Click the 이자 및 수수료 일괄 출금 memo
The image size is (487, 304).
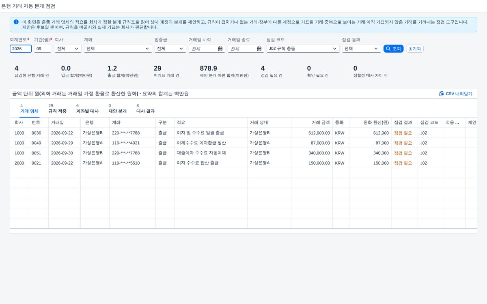[x=200, y=133]
